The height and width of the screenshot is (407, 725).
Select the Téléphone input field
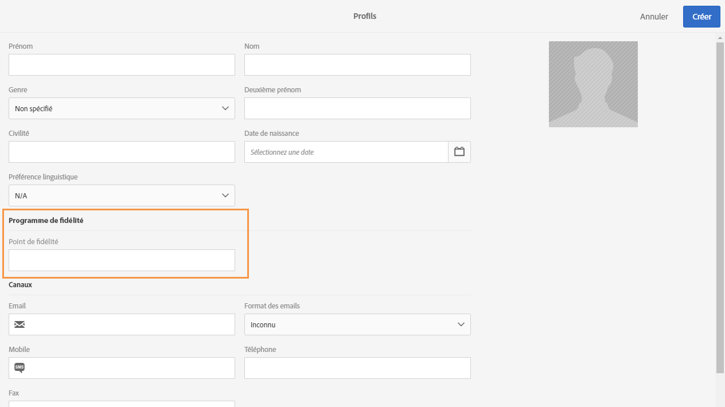tap(357, 368)
